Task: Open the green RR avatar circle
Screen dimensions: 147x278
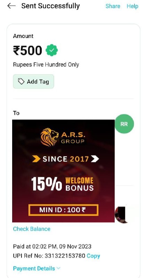Action: coord(124,124)
